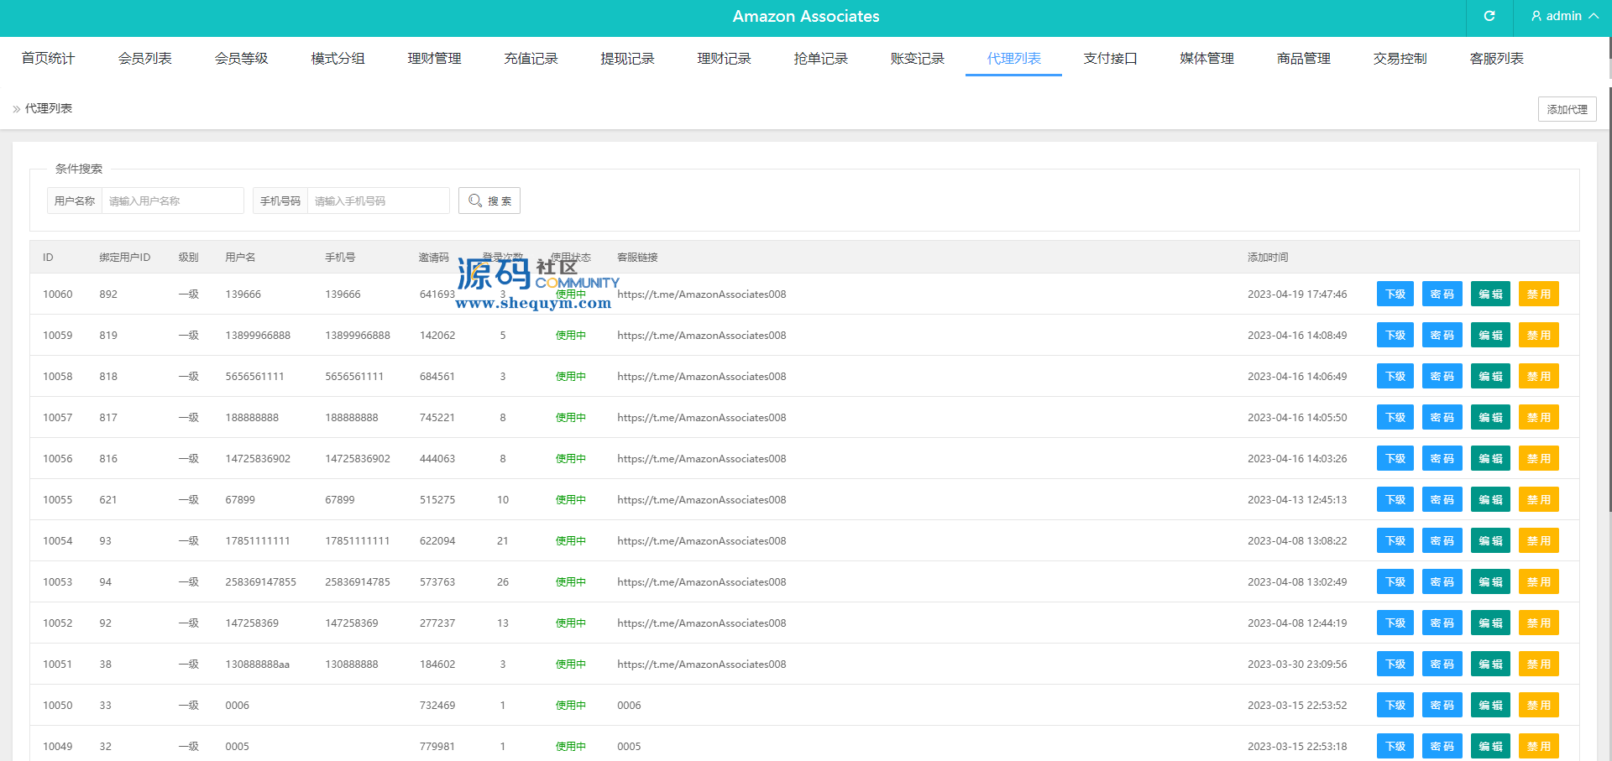The image size is (1612, 761).
Task: Click the Telegram link in row 10059
Action: pos(701,335)
